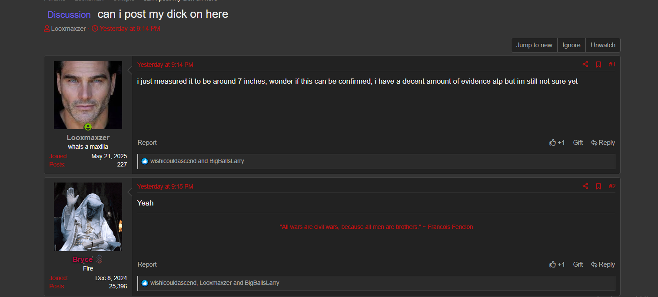Bookmark post #1 with the bookmark icon
The height and width of the screenshot is (297, 658).
(598, 65)
